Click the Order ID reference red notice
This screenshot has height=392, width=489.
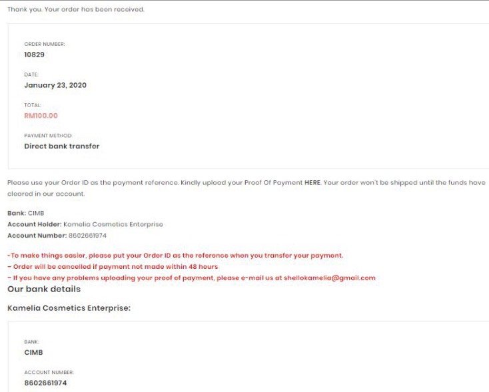point(175,256)
